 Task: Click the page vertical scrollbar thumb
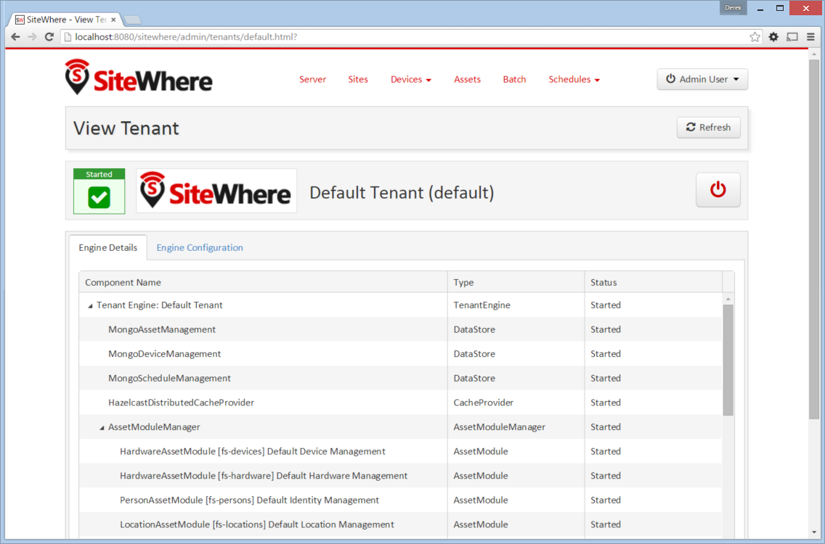click(814, 239)
